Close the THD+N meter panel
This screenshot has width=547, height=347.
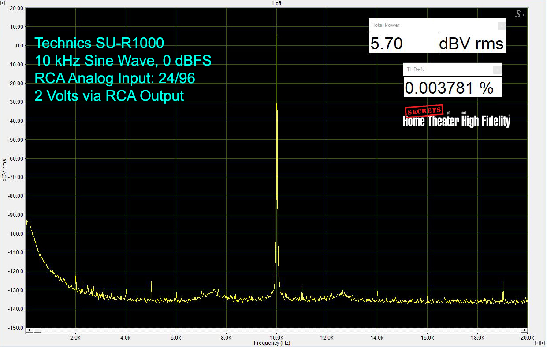(x=497, y=69)
